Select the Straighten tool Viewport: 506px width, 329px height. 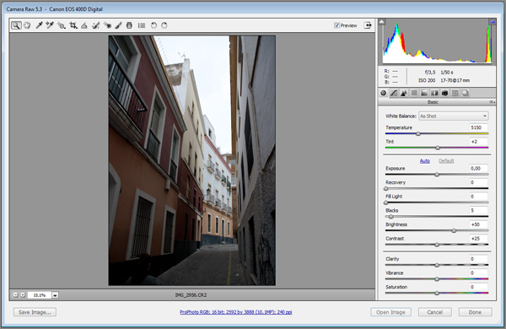(x=84, y=25)
